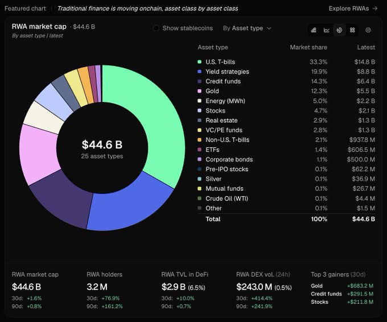Click the RWA DEX vol. $243.0 M figure
The width and height of the screenshot is (387, 322).
click(254, 287)
